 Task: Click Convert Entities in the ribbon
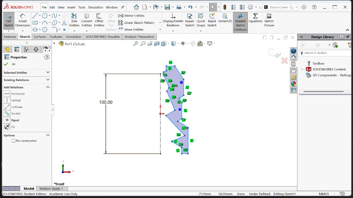coord(86,21)
